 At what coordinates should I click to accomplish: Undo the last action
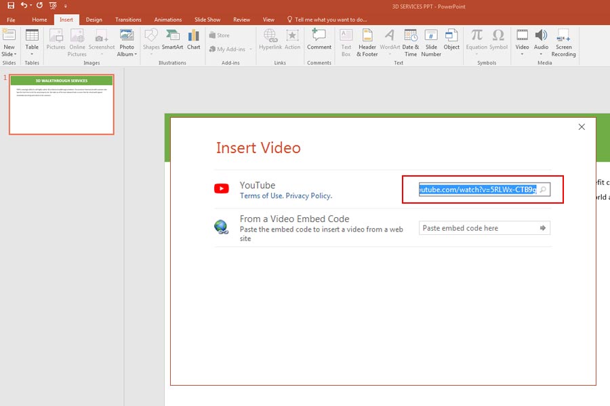[x=24, y=5]
